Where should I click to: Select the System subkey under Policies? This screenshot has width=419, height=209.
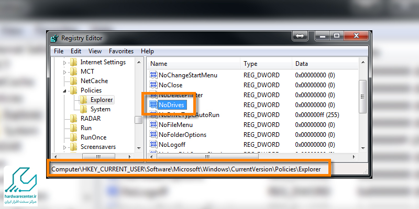click(100, 109)
